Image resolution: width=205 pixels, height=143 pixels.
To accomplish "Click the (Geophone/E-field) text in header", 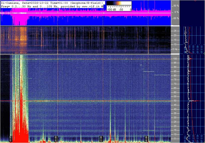I will click(86, 3).
